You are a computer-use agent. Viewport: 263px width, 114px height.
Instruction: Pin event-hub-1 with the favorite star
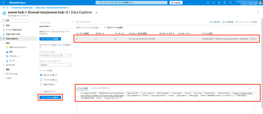(x=97, y=13)
